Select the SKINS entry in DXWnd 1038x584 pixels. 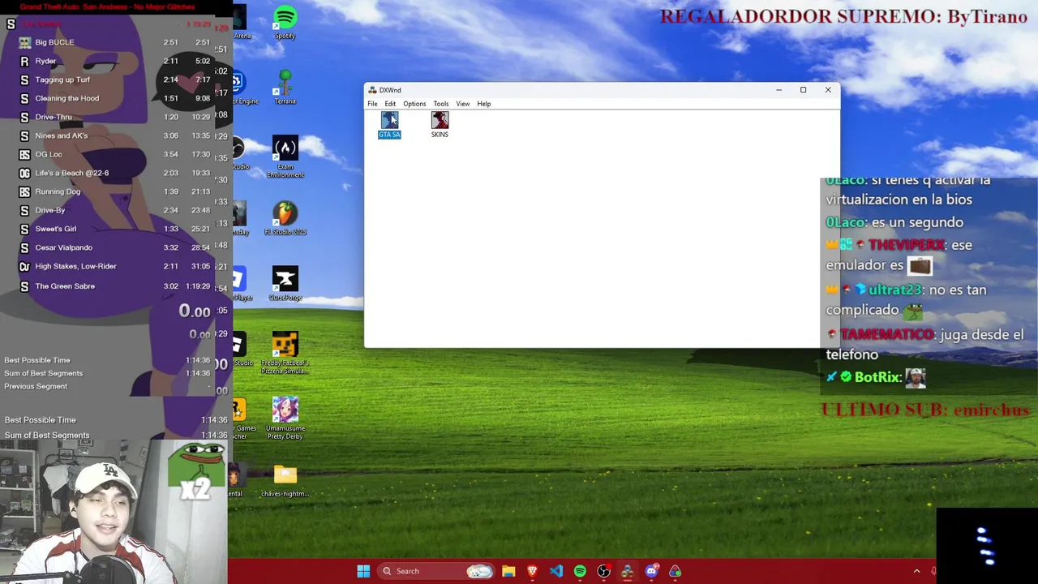coord(440,125)
